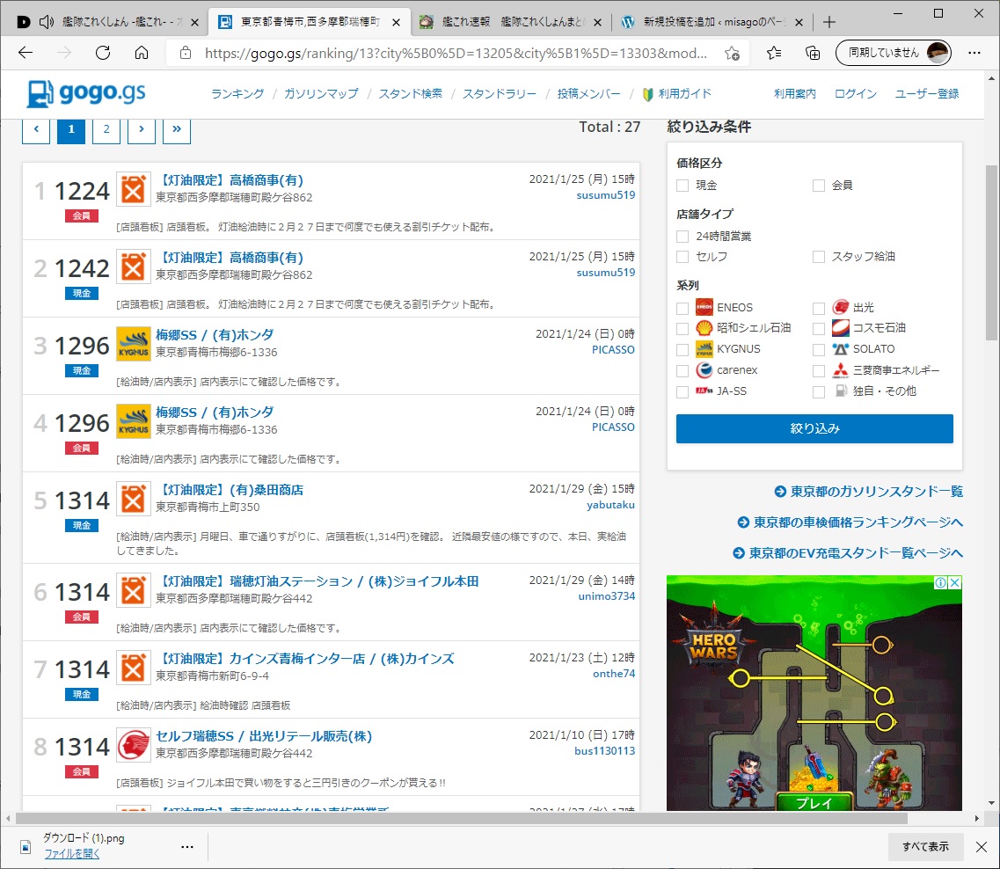Open 梅郷SS / (有)ホンダ rank 3 listing
Viewport: 1000px width, 869px height.
pyautogui.click(x=215, y=335)
